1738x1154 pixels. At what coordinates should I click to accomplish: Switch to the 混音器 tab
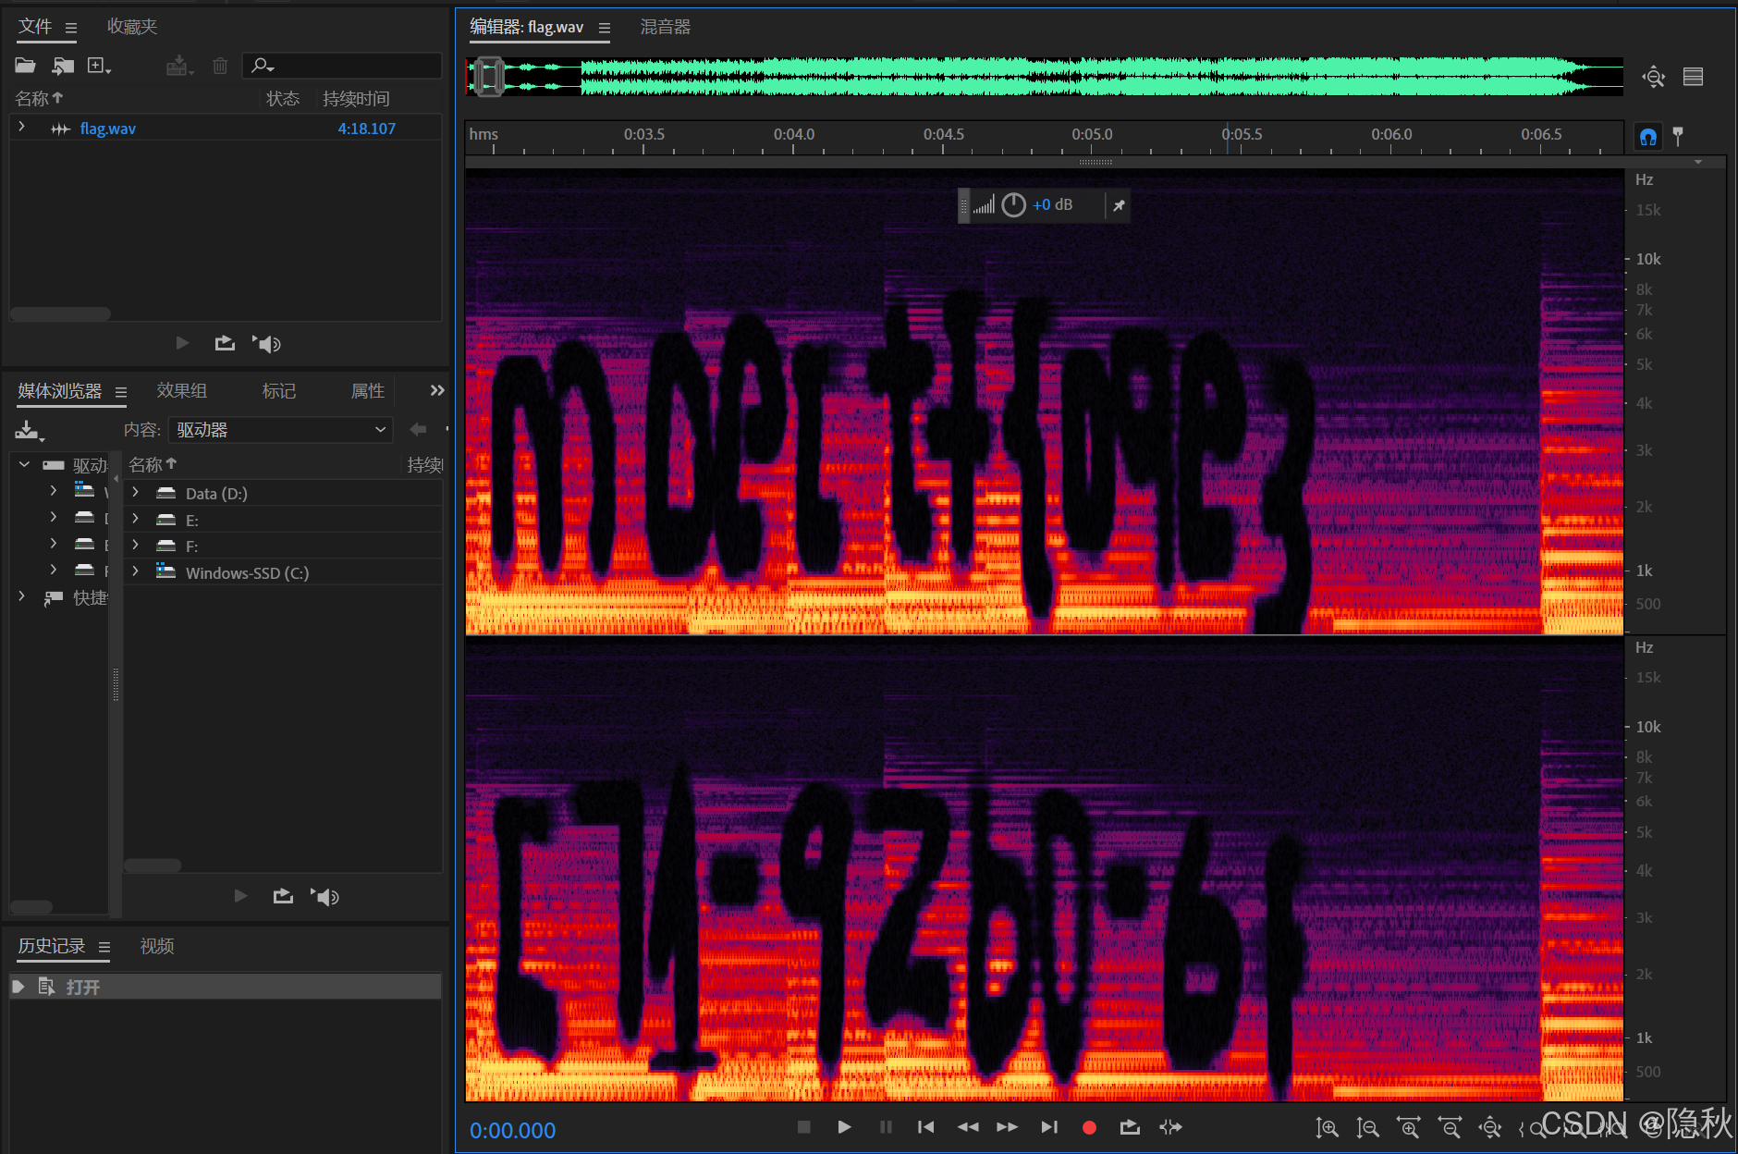665,27
